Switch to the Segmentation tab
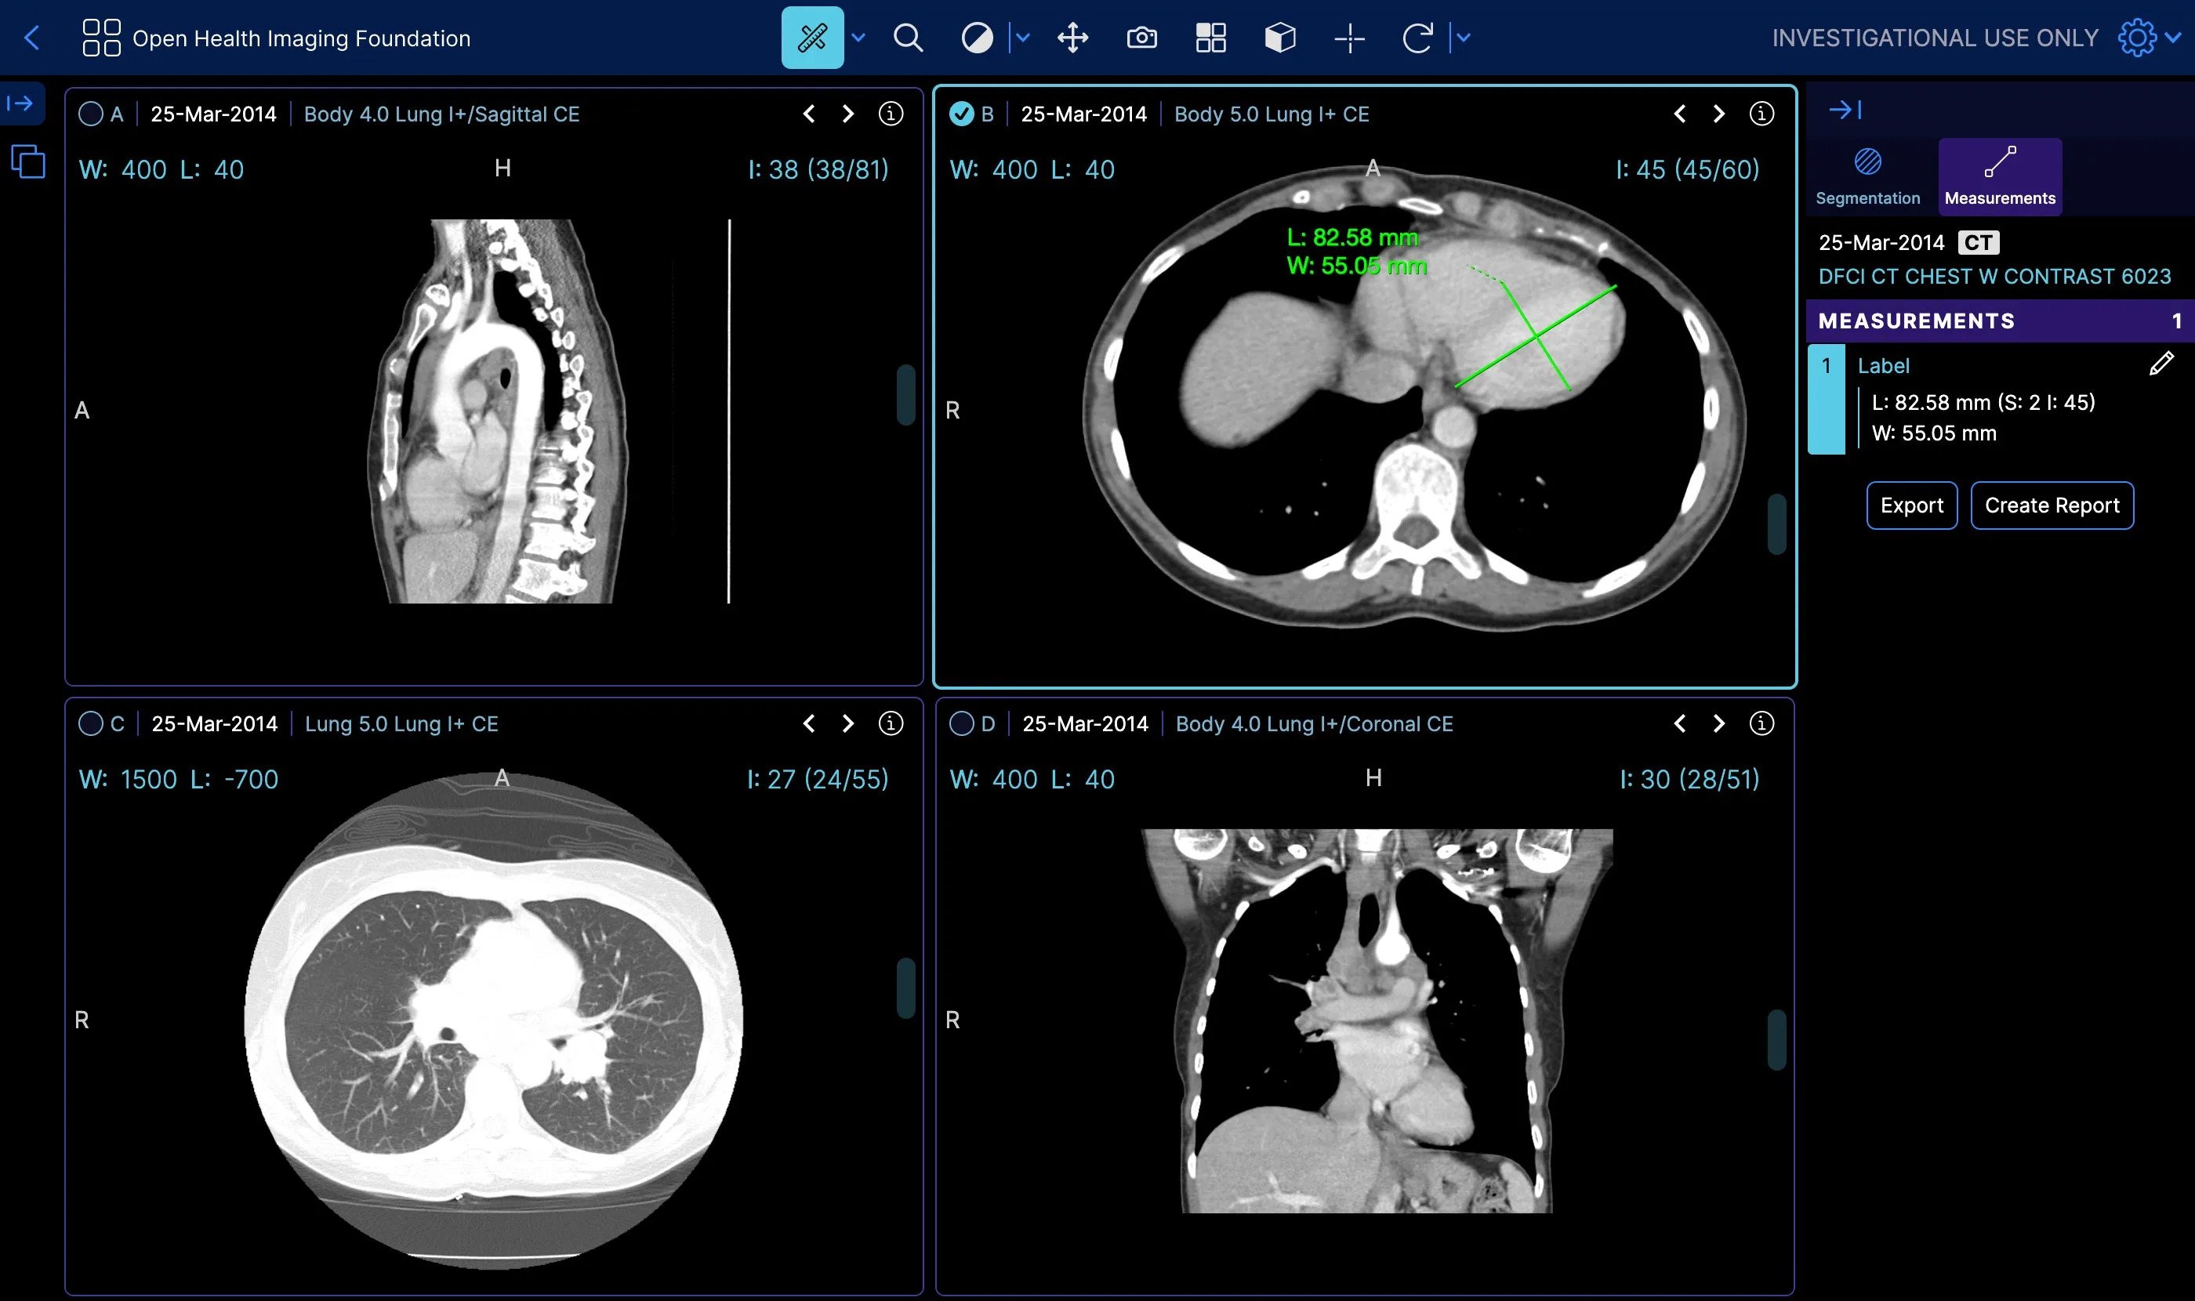This screenshot has width=2195, height=1301. pos(1867,177)
